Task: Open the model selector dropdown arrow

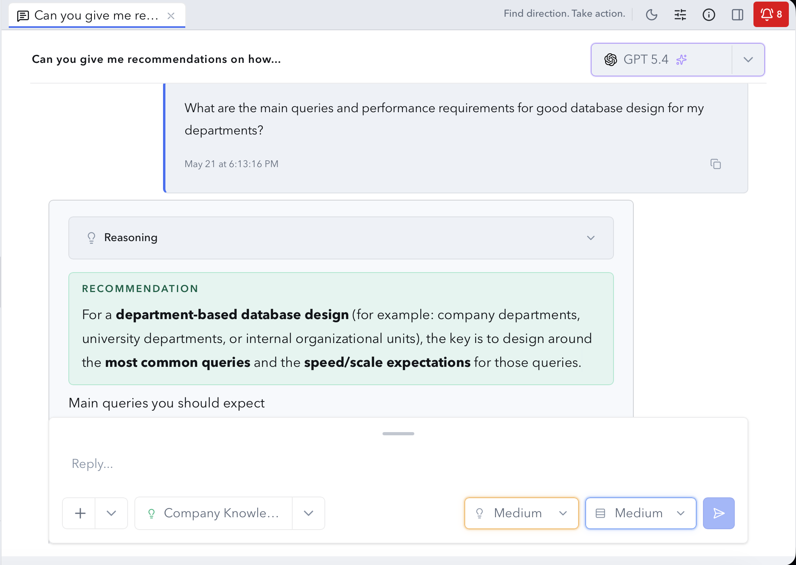Action: click(x=748, y=60)
